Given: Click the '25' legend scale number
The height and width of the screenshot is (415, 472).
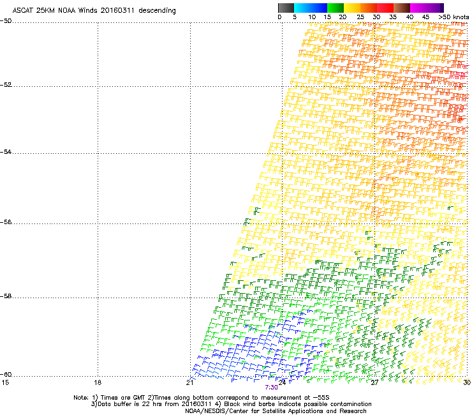Looking at the screenshot, I should point(360,17).
